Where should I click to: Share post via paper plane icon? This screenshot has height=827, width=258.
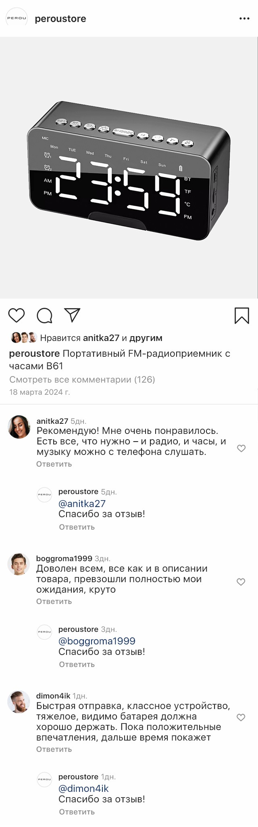(73, 315)
